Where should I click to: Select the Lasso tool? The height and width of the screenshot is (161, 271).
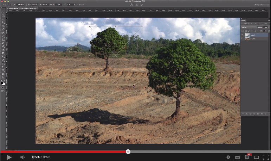click(x=3, y=19)
